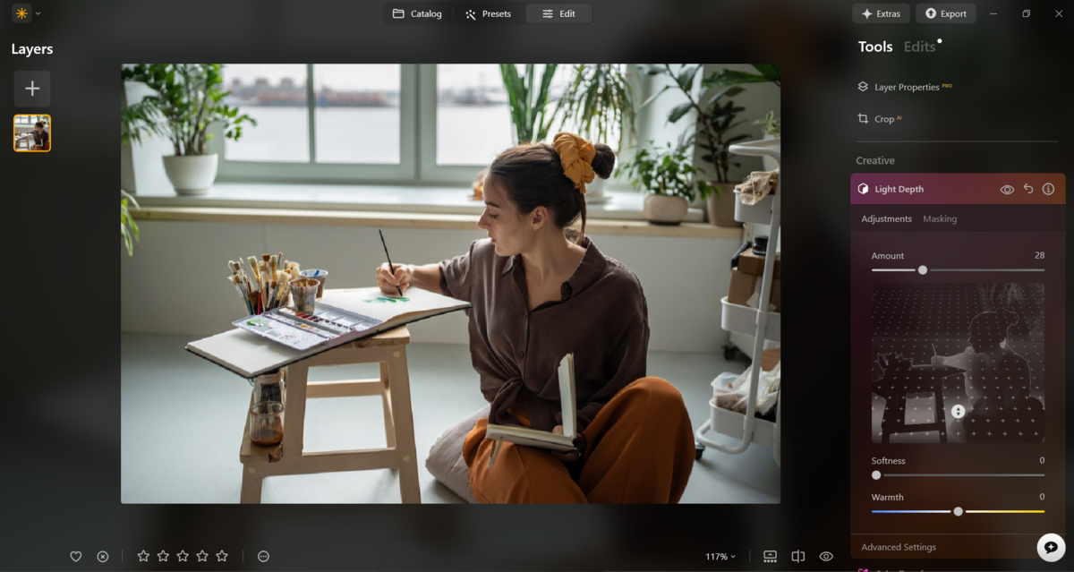Click the Amount value 28
The image size is (1074, 572).
[1039, 255]
